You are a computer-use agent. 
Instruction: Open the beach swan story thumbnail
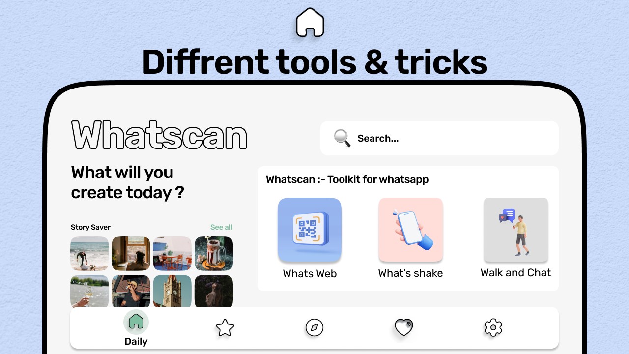[x=89, y=254]
